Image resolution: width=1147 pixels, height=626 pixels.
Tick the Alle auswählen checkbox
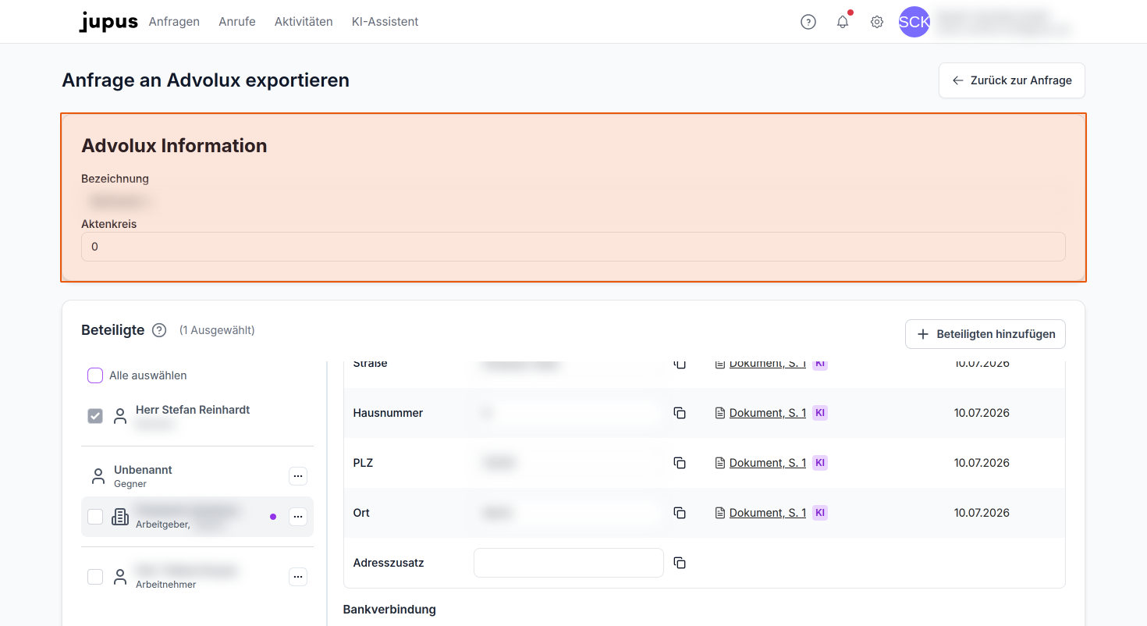95,375
